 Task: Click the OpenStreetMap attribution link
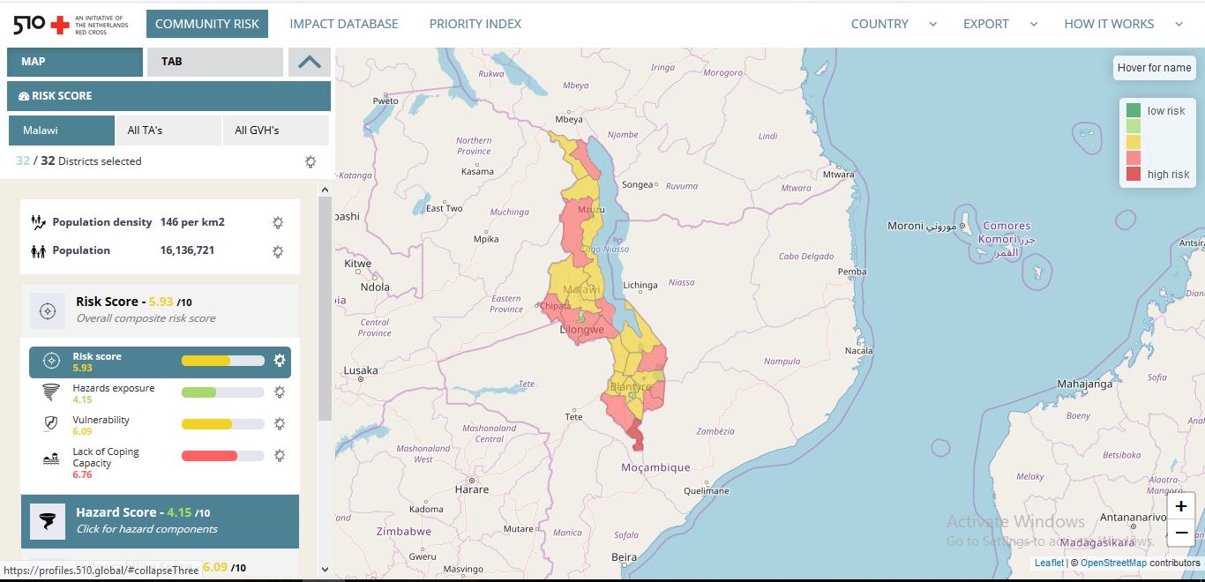point(1114,563)
